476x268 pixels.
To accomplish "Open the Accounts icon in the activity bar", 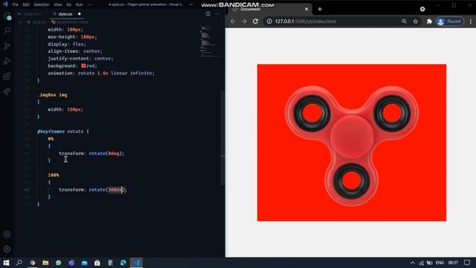I will click(x=7, y=234).
